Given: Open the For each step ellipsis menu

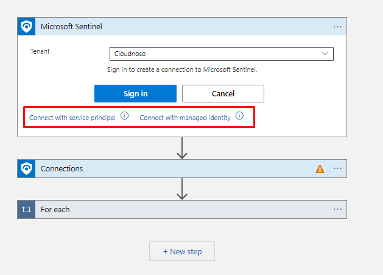Looking at the screenshot, I should 338,209.
